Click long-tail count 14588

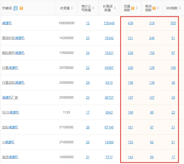pos(109,142)
